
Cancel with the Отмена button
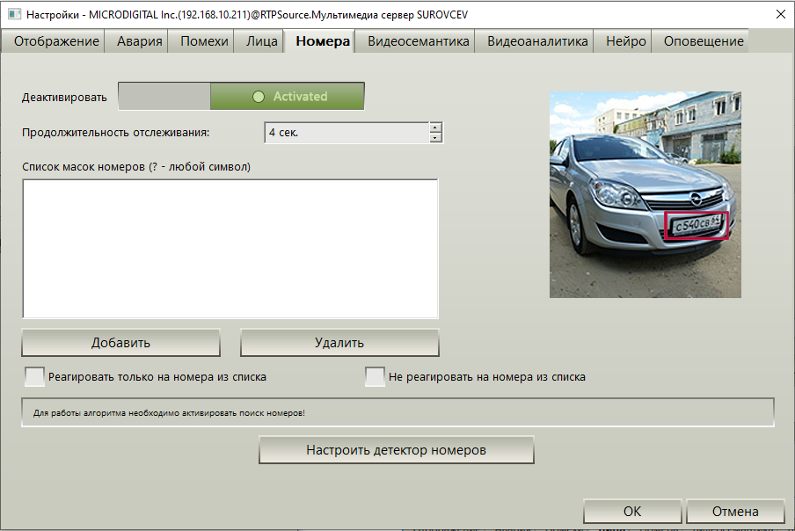coord(735,512)
